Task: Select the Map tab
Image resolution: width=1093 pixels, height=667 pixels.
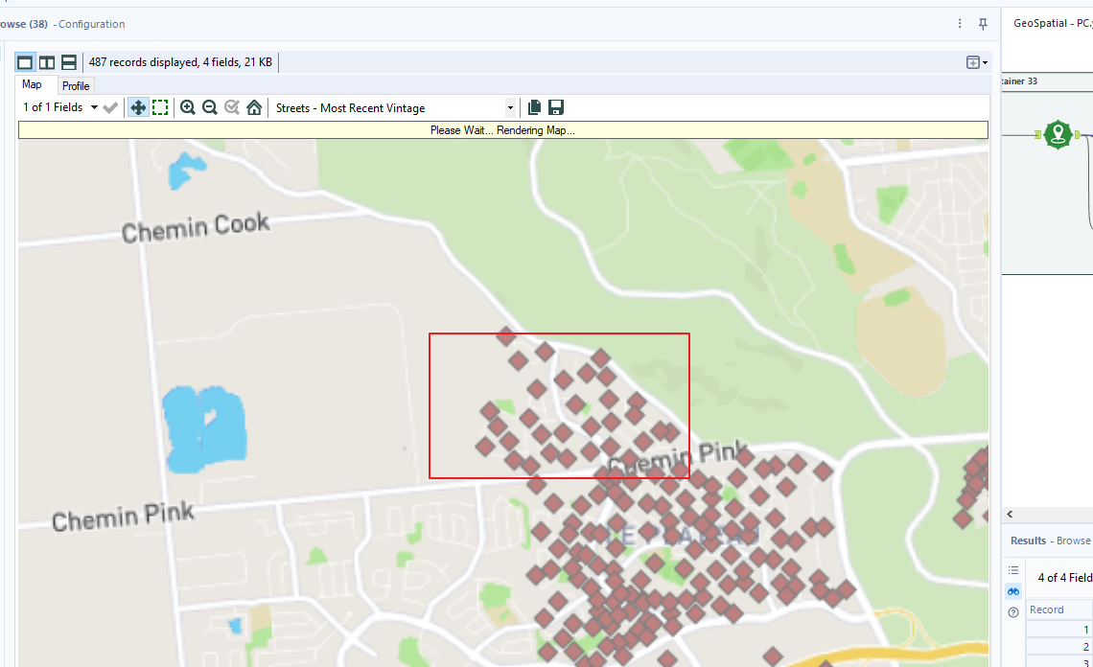Action: tap(33, 84)
